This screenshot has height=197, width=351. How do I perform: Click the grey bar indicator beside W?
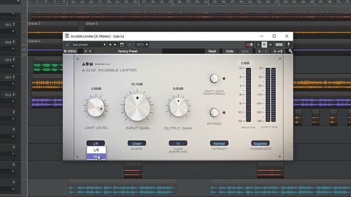coord(279,45)
